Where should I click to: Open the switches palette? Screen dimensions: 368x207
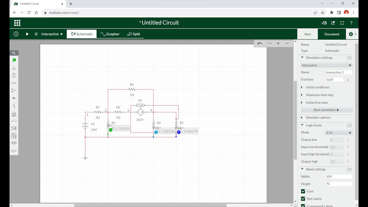tap(14, 121)
